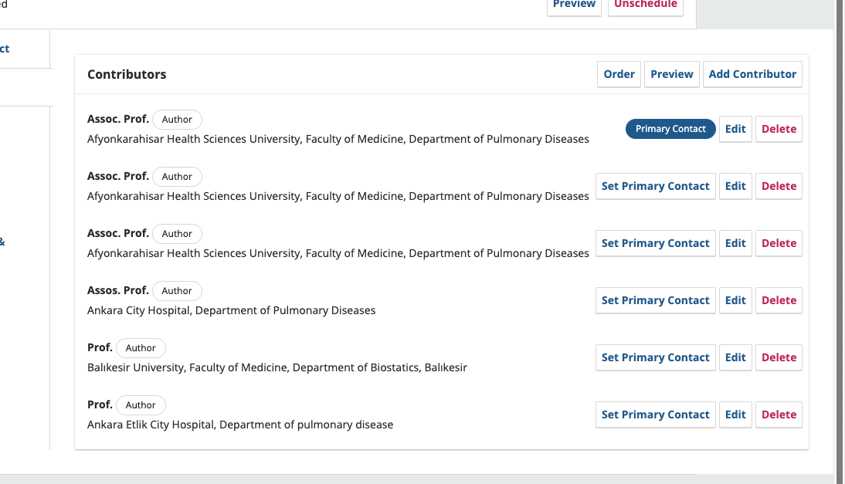Click Preview in the Contributors header
Image resolution: width=845 pixels, height=484 pixels.
click(x=671, y=74)
